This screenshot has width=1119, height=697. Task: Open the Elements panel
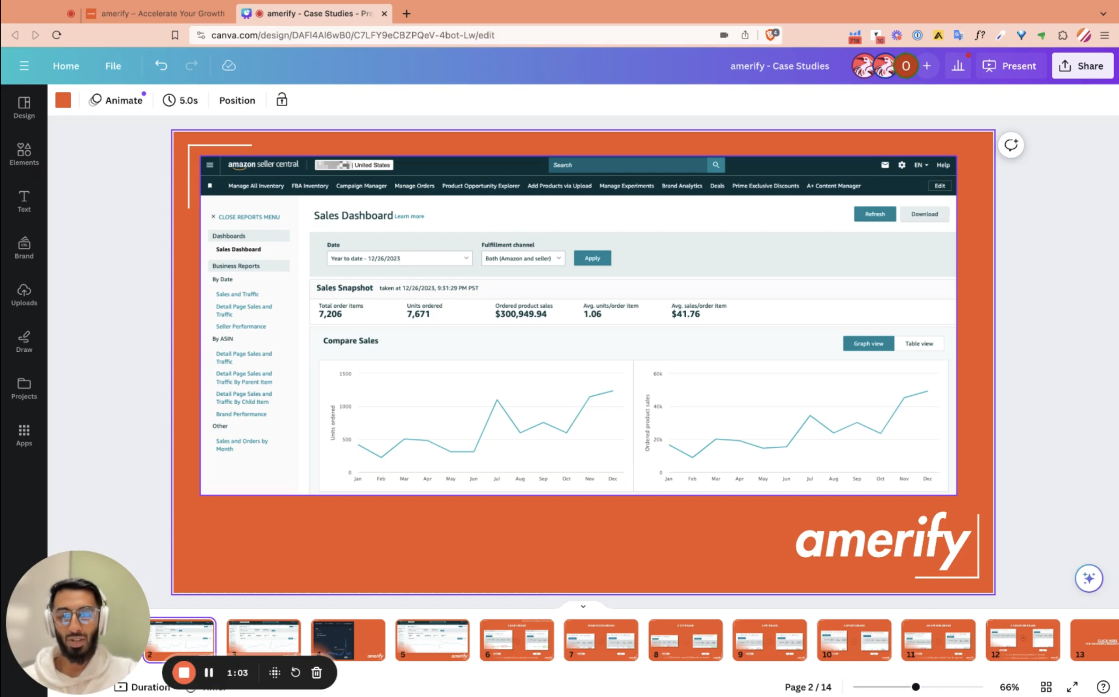[x=24, y=154]
